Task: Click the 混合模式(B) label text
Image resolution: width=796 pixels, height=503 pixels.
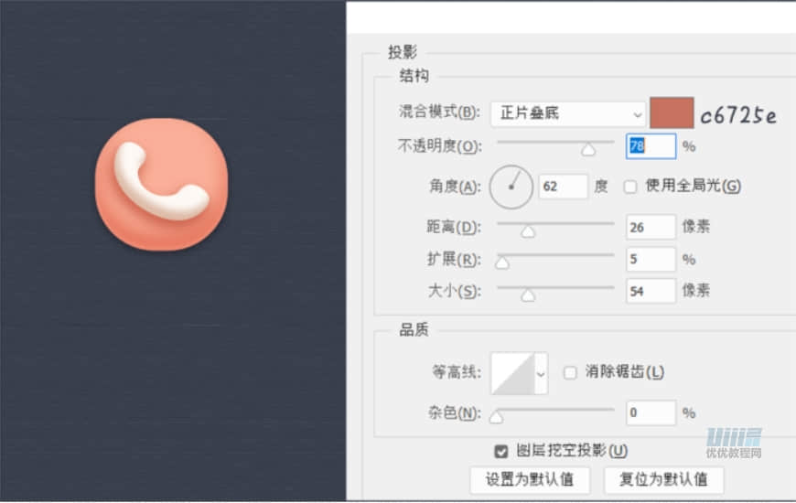Action: 439,112
